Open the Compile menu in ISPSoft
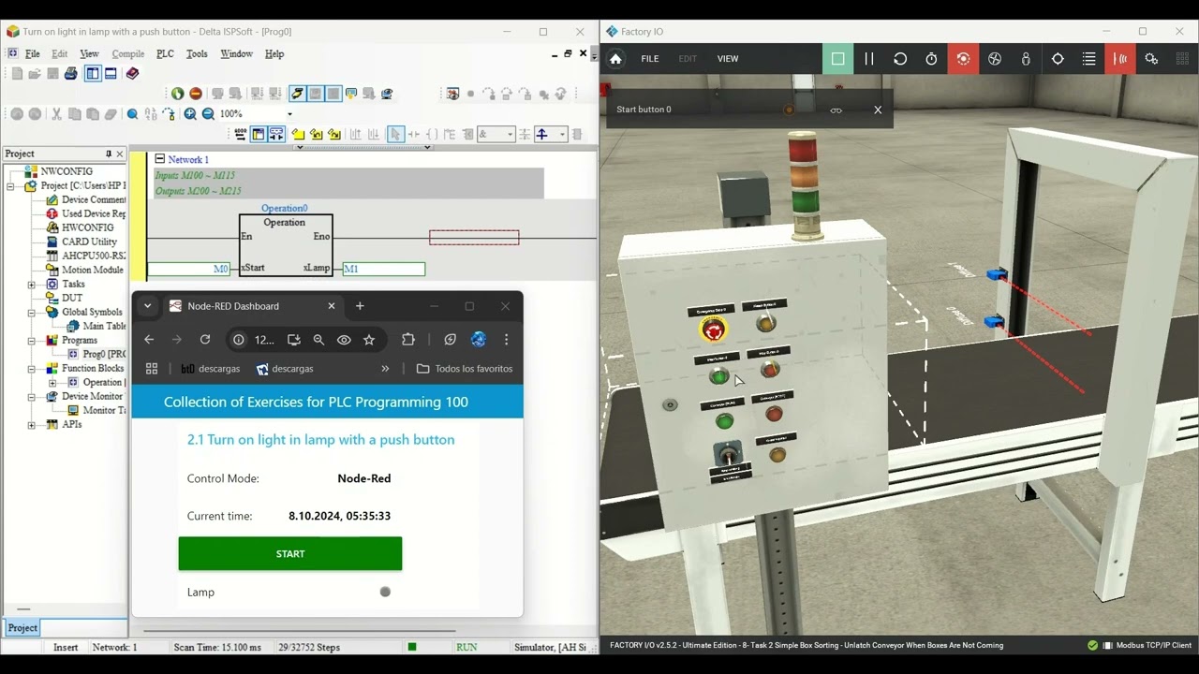The height and width of the screenshot is (674, 1199). (128, 53)
